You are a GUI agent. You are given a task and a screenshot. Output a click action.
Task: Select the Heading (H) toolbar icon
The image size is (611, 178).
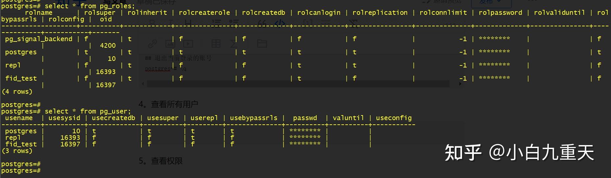coord(188,23)
